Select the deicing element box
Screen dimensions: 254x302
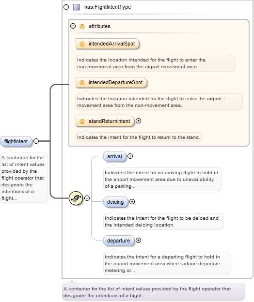(115, 202)
